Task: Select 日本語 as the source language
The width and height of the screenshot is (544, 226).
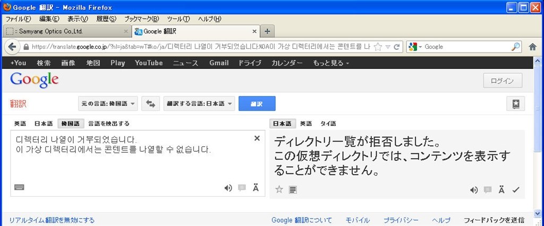Action: [44, 124]
